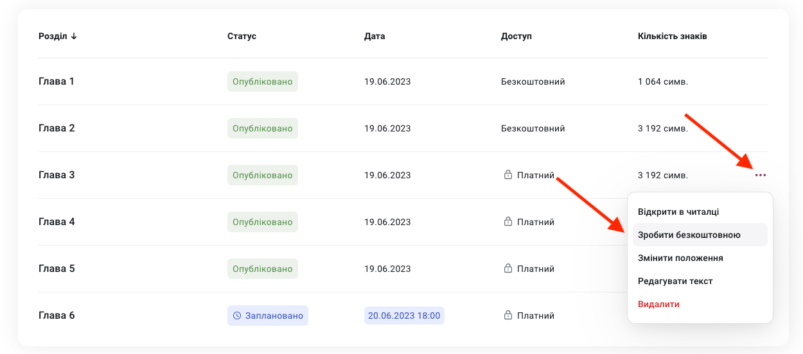803x354 pixels.
Task: Sort by the Розділ column arrow
Action: point(74,36)
